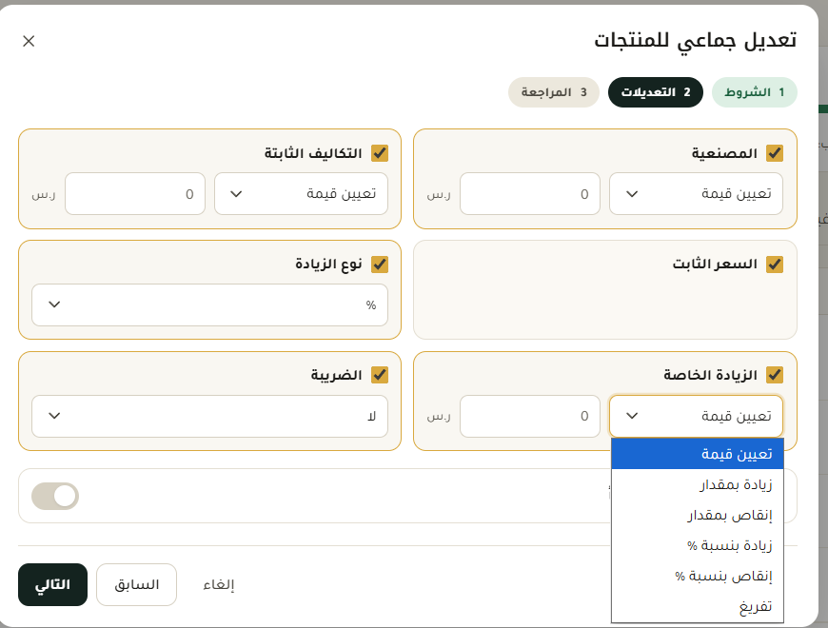Select step 2 التعديلات tab
Image resolution: width=828 pixels, height=628 pixels.
pyautogui.click(x=656, y=92)
